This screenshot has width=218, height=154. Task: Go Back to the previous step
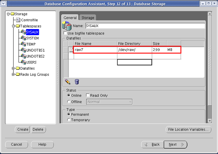click(x=153, y=145)
